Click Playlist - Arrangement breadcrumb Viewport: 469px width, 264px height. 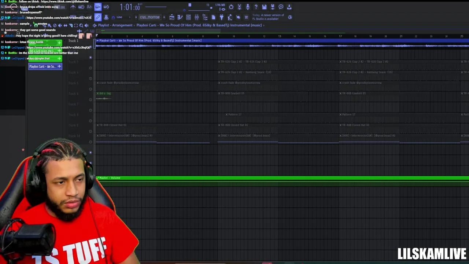coord(115,25)
